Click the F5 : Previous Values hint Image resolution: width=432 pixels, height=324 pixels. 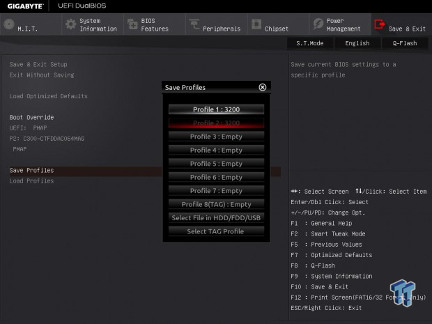click(x=327, y=245)
